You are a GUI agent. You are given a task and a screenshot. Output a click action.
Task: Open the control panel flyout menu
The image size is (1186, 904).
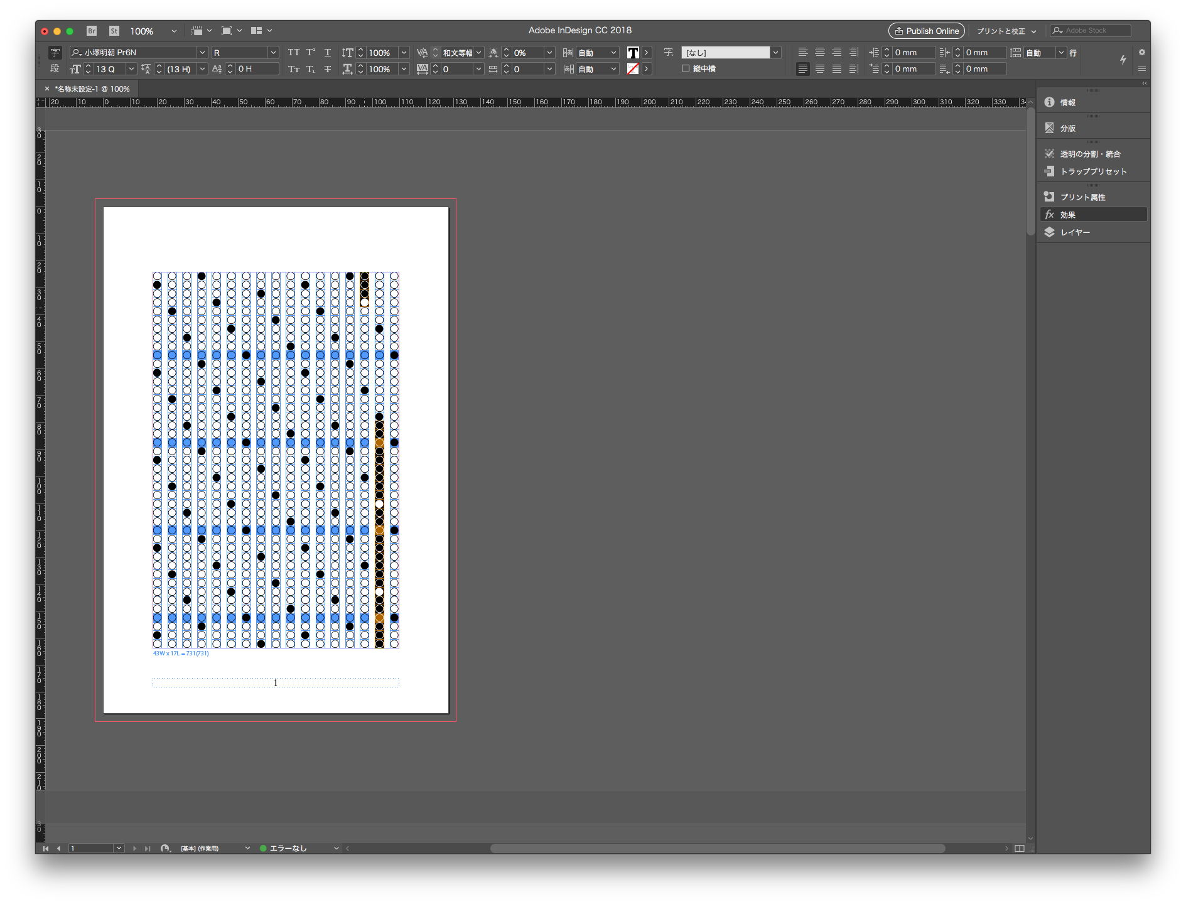click(1142, 69)
